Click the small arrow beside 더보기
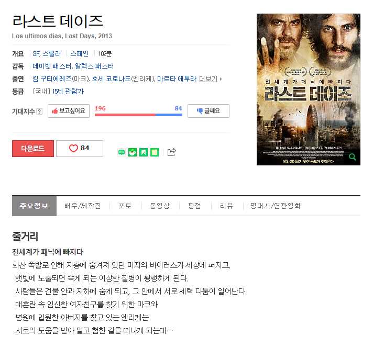The width and height of the screenshot is (373, 347). 221,79
